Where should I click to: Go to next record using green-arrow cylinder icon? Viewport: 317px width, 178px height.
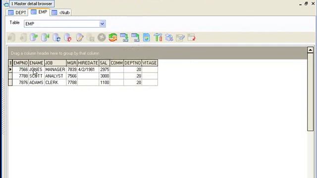coord(34,38)
